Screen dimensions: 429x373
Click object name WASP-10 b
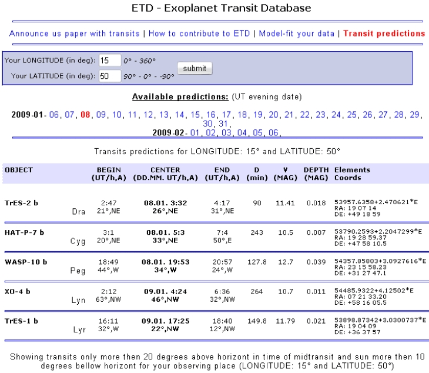tap(26, 262)
